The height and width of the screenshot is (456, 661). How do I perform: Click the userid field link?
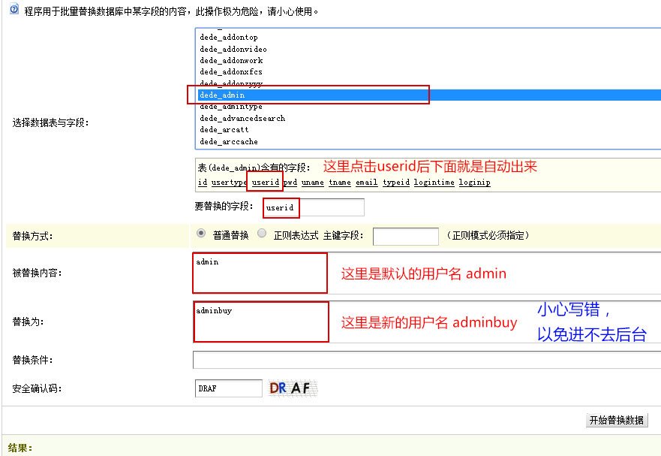265,182
